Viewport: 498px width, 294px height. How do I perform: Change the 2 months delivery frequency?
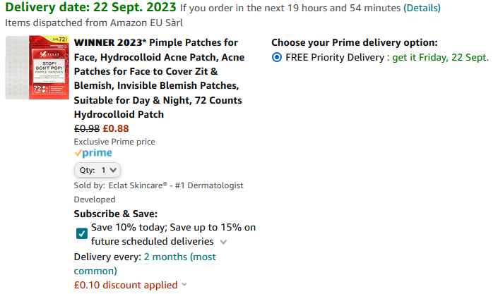pyautogui.click(x=145, y=264)
